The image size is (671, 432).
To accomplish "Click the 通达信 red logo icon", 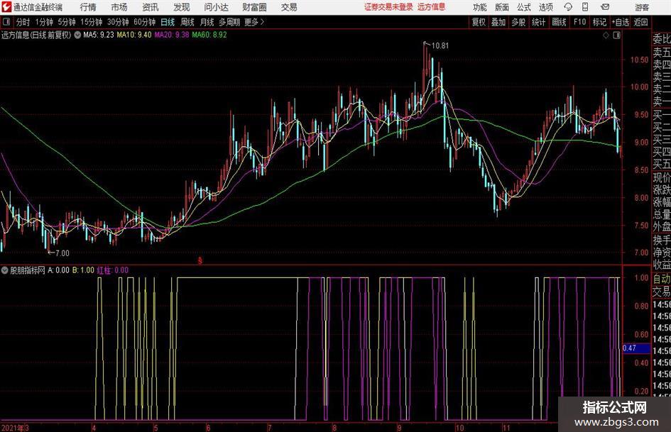I will [7, 7].
